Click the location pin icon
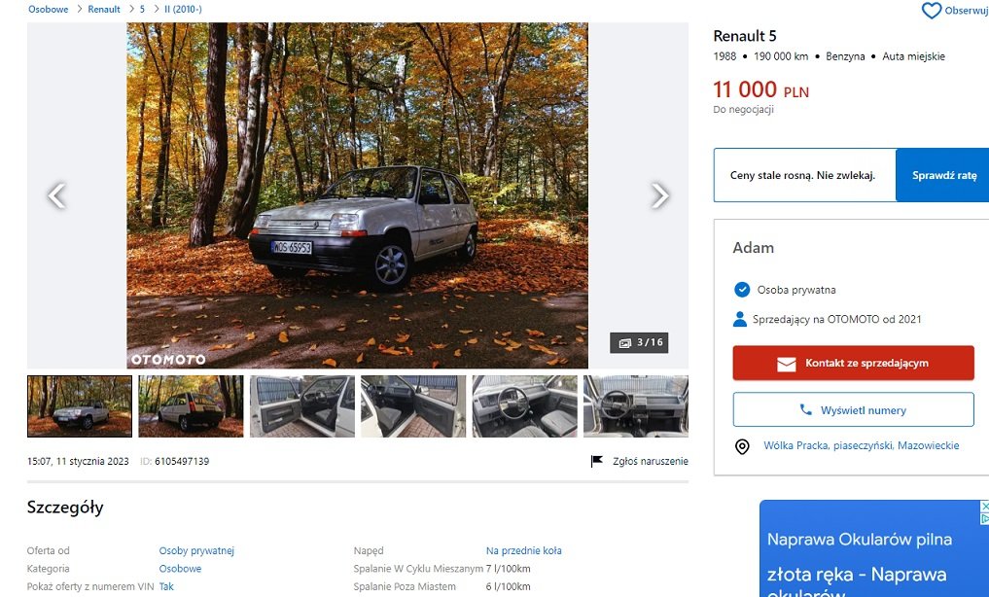 [742, 446]
